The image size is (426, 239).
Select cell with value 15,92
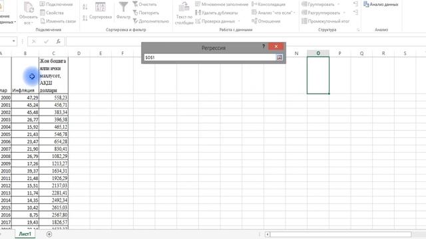(x=25, y=127)
